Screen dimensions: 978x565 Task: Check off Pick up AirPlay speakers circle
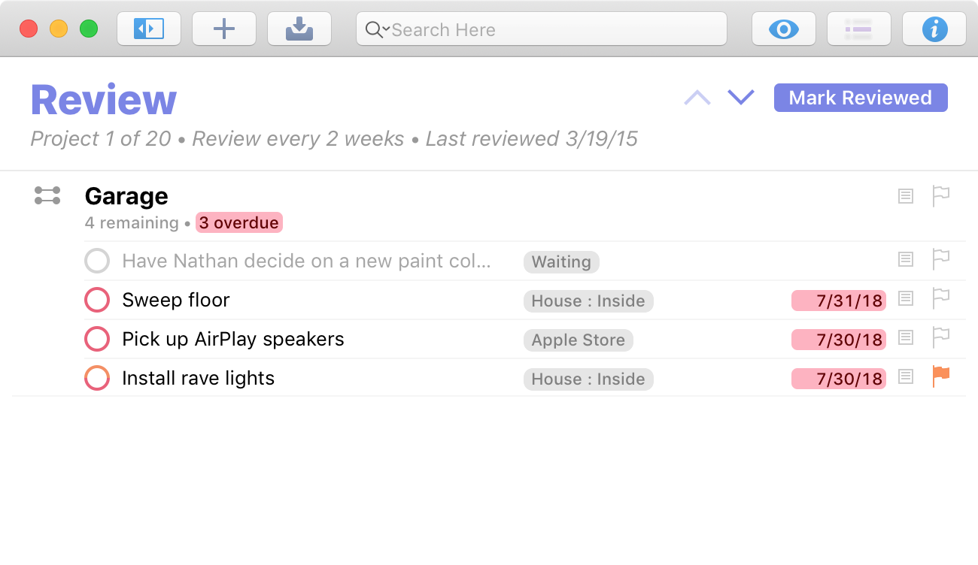pos(97,339)
